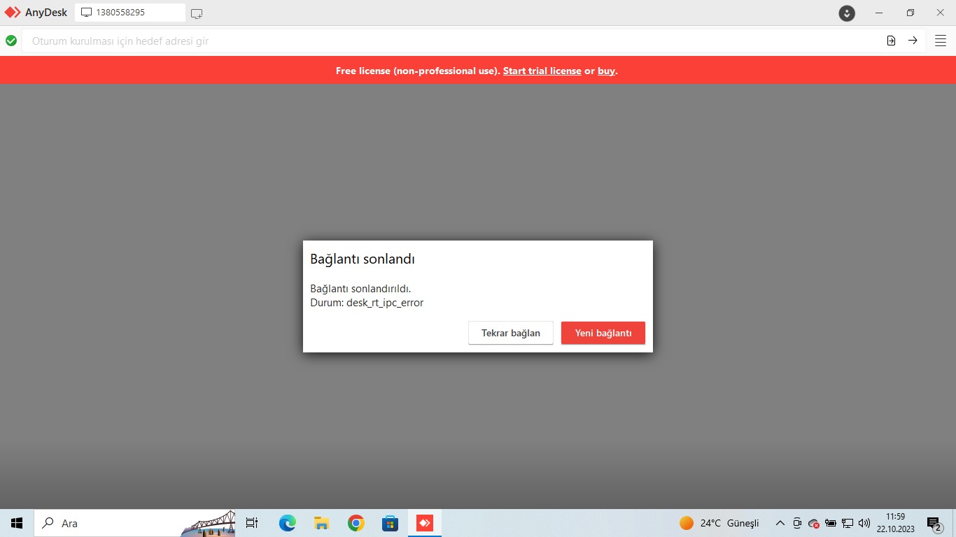Click the new session tab icon
The height and width of the screenshot is (537, 956).
pos(197,13)
